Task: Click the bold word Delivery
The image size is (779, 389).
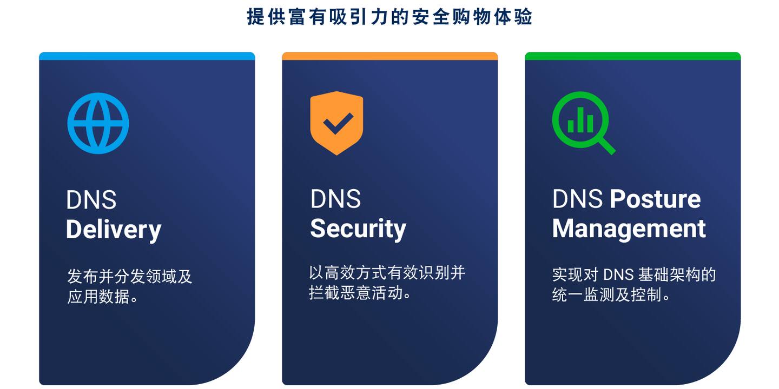Action: coord(114,230)
